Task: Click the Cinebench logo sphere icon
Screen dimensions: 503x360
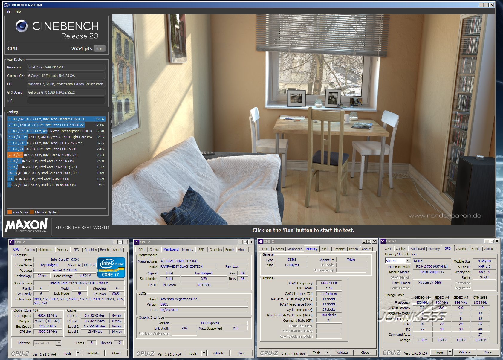Action: [x=22, y=26]
